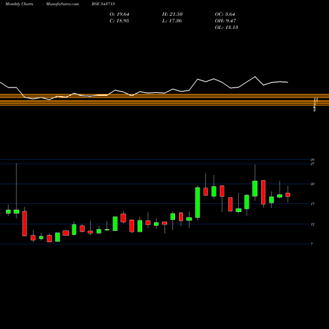Click the low value "L: 17.36"

tap(172, 21)
